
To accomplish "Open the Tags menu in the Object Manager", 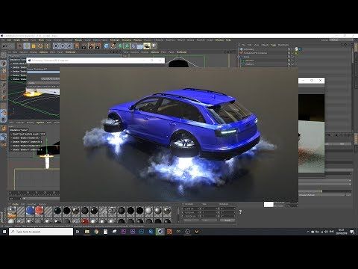I will tap(274, 45).
